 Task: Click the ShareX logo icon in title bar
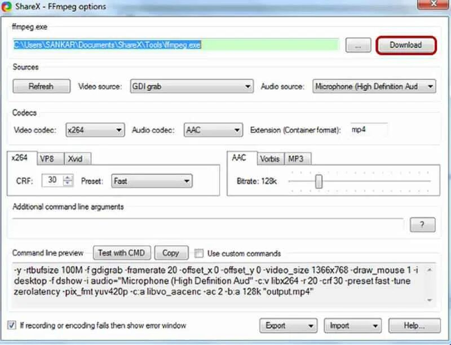tap(6, 6)
